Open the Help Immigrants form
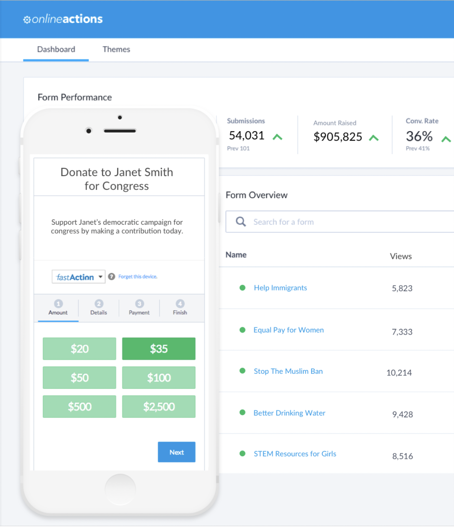This screenshot has width=454, height=527. pyautogui.click(x=280, y=288)
